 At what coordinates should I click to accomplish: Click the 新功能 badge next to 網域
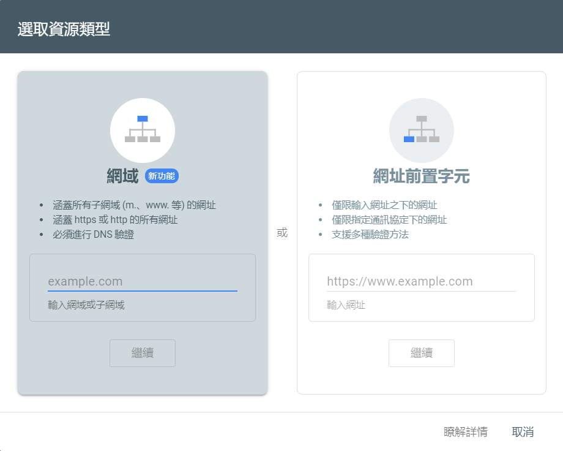click(x=162, y=176)
